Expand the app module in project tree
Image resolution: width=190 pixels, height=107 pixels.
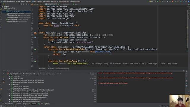coord(3,6)
